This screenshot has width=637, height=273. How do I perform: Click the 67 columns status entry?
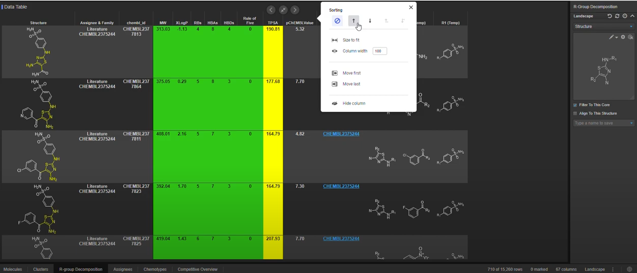[x=566, y=269]
